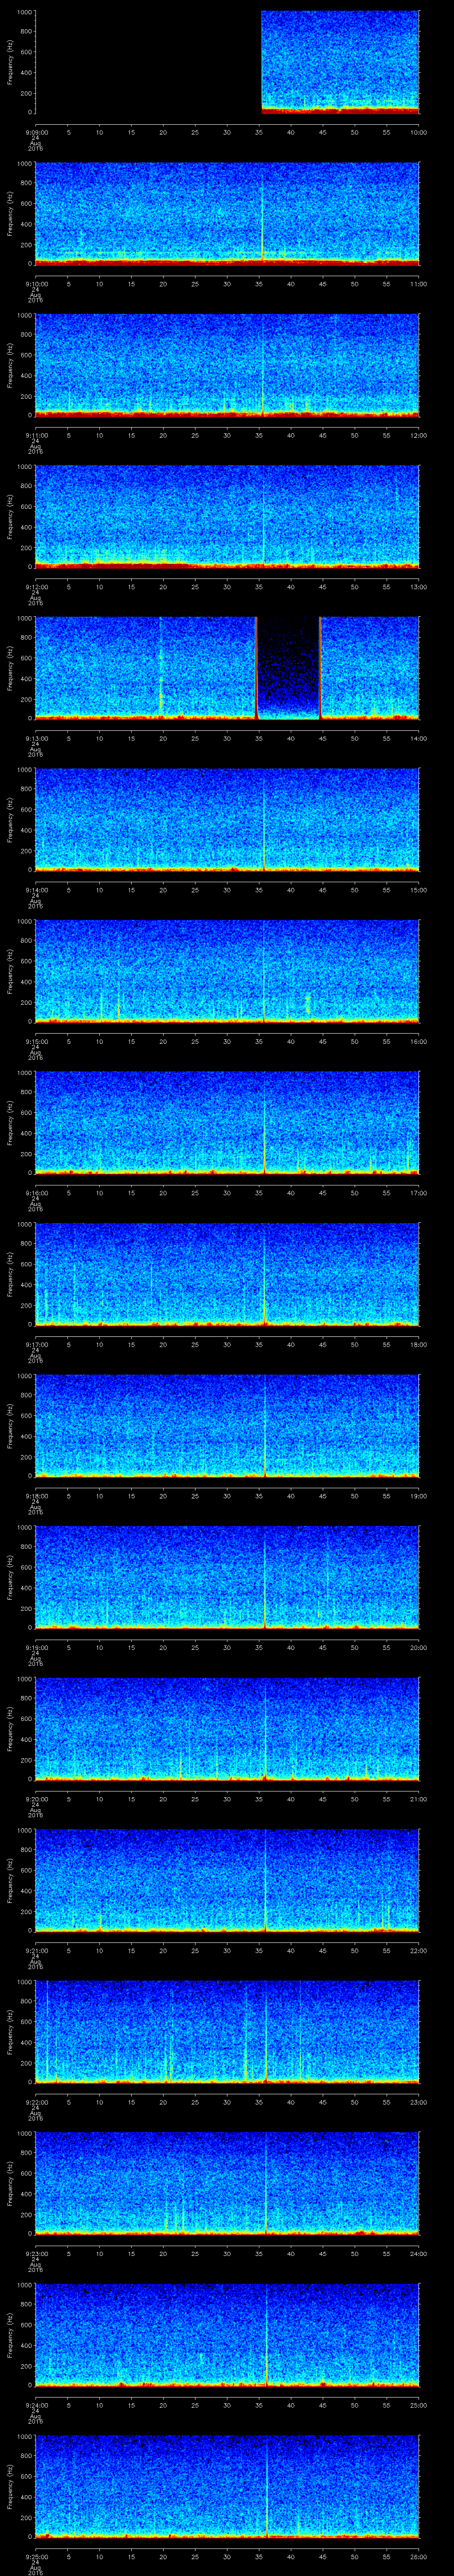Click the 9:20:00 start time label
Viewport: 454px width, 2576px height.
pos(36,1798)
